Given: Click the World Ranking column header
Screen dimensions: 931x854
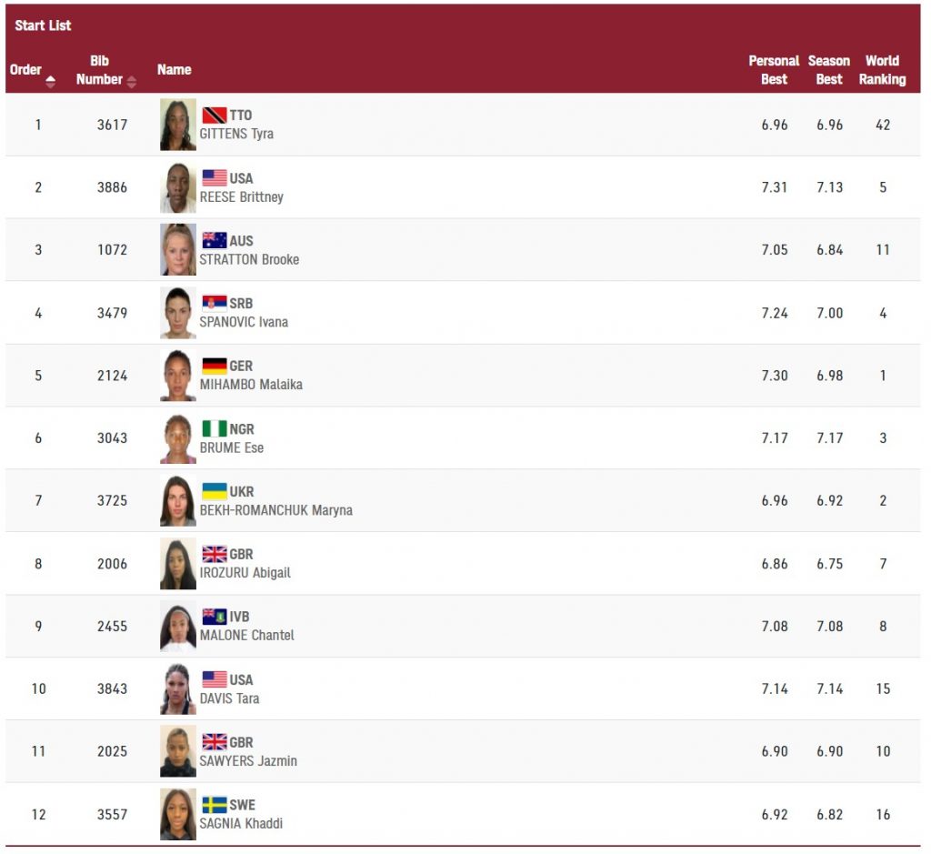Looking at the screenshot, I should click(x=882, y=70).
